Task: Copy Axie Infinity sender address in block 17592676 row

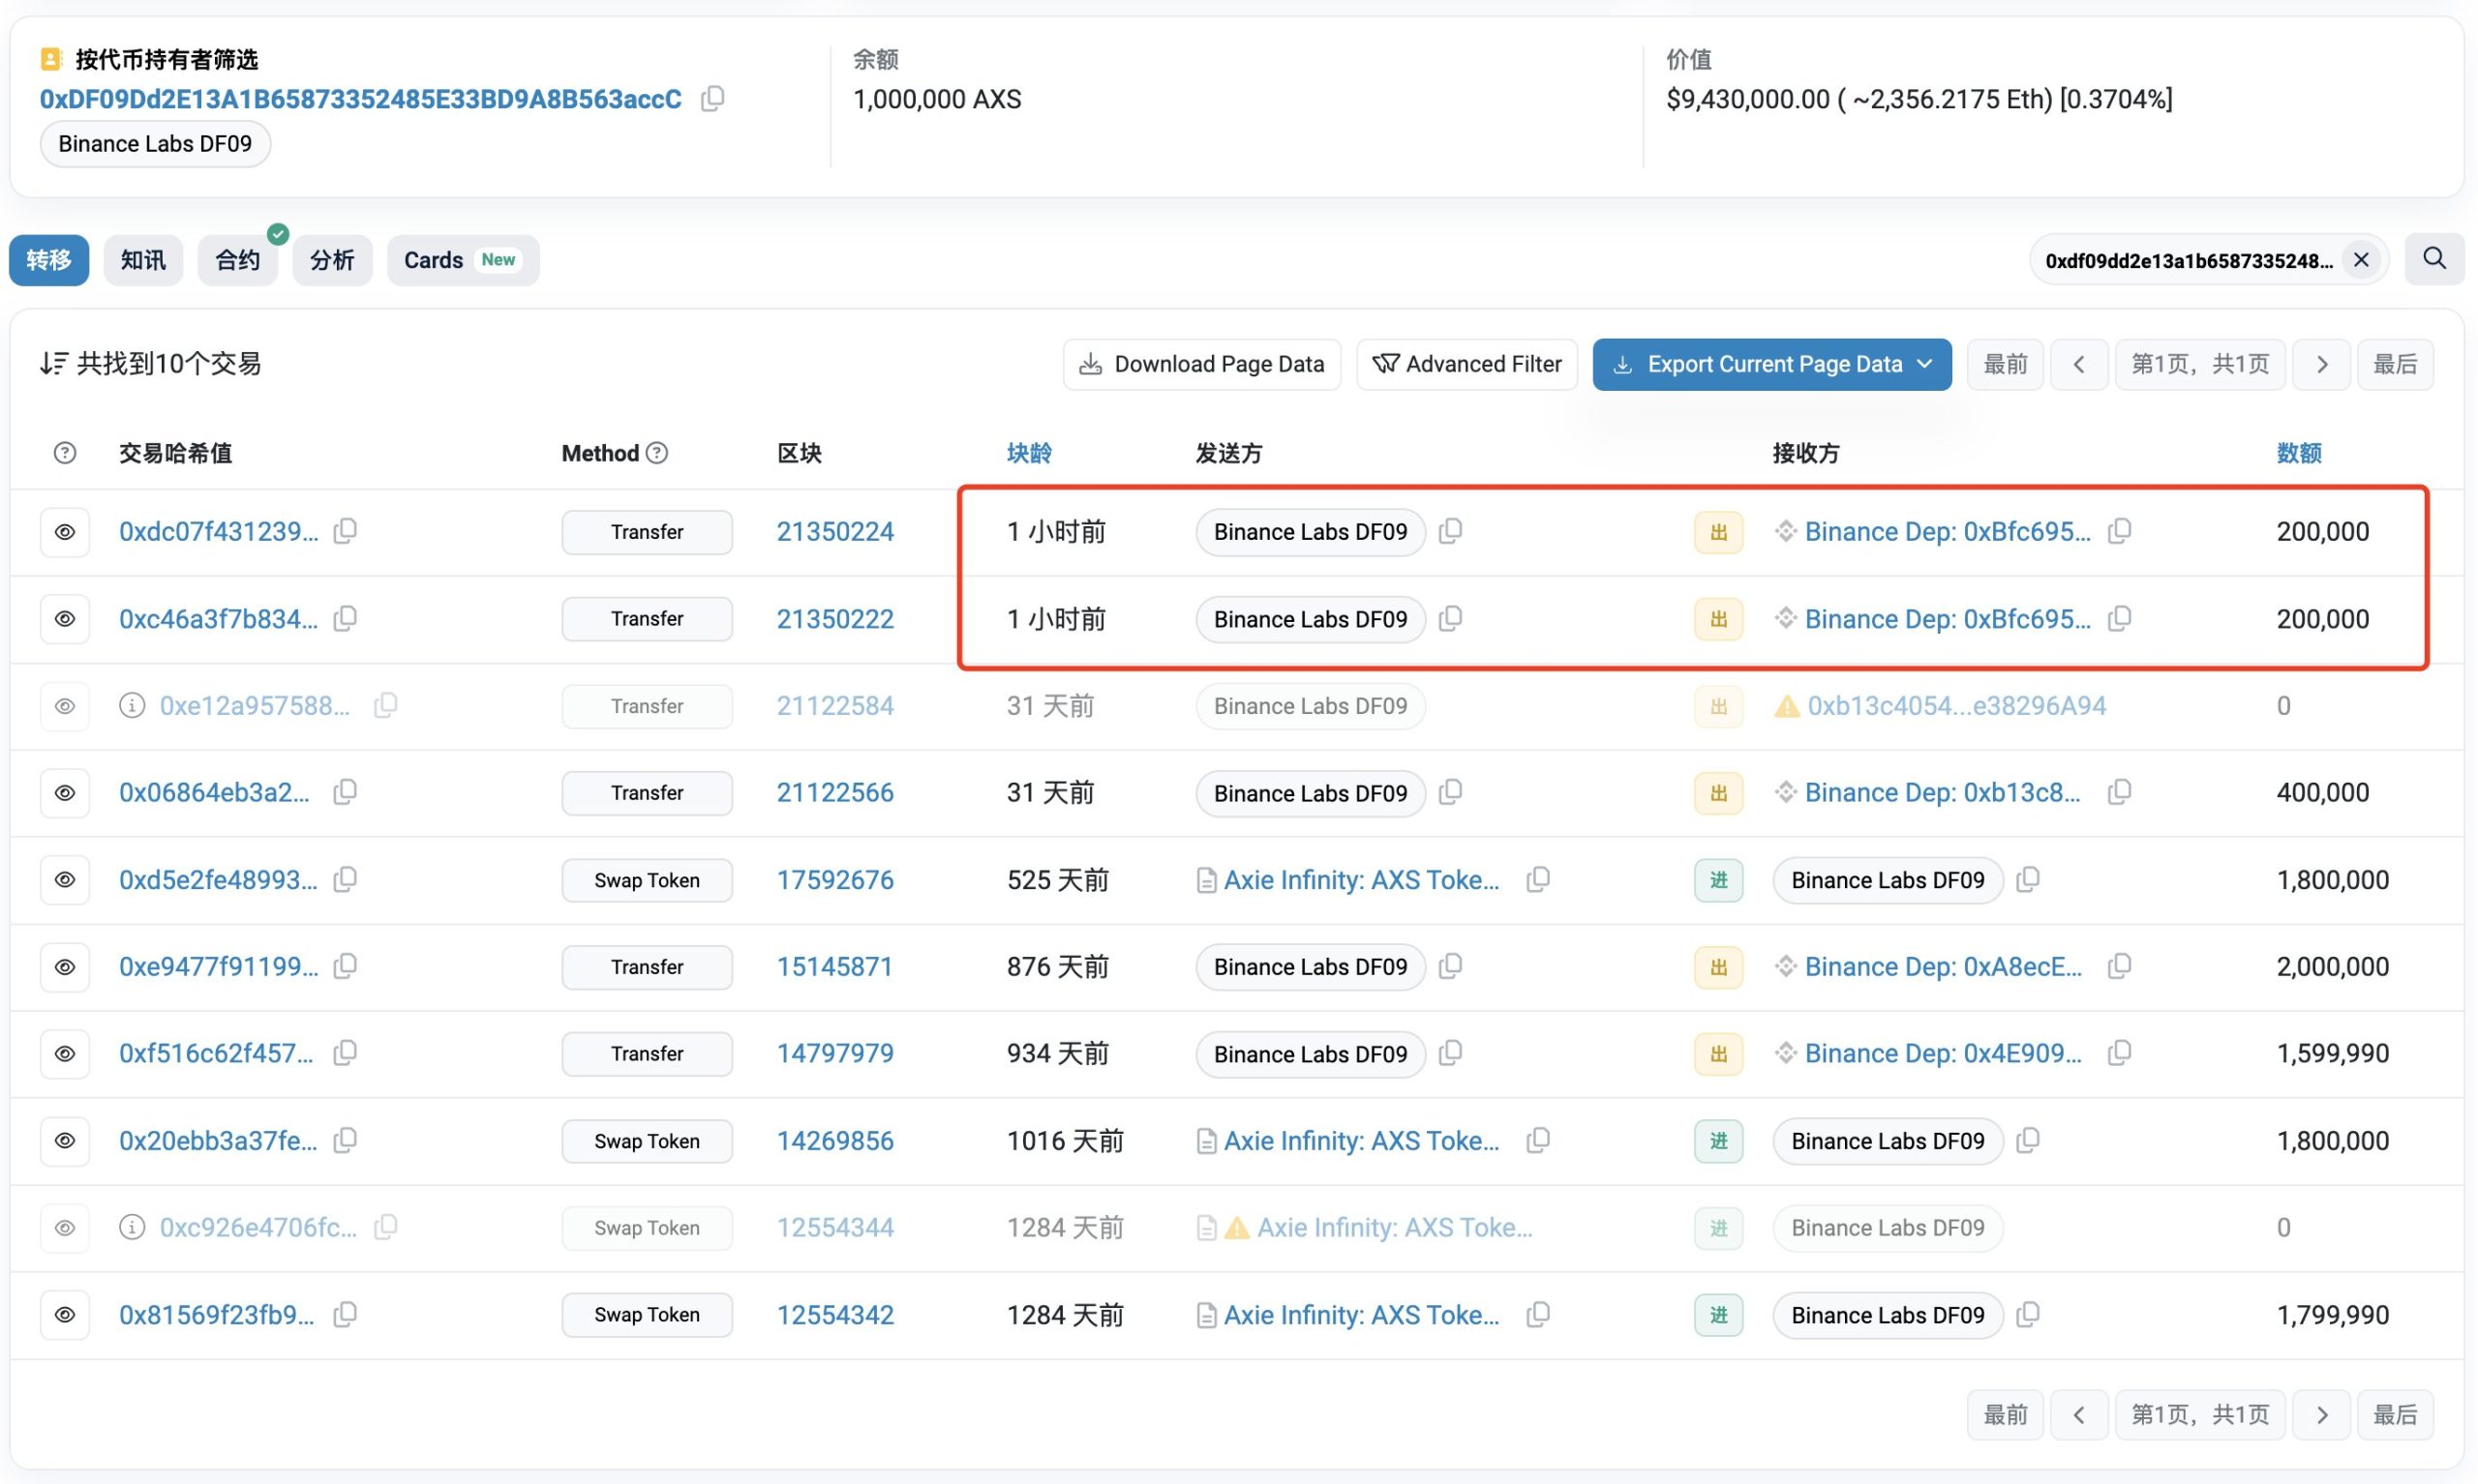Action: tap(1539, 879)
